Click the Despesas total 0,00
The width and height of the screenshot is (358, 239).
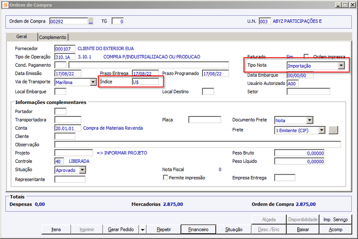tap(40, 204)
